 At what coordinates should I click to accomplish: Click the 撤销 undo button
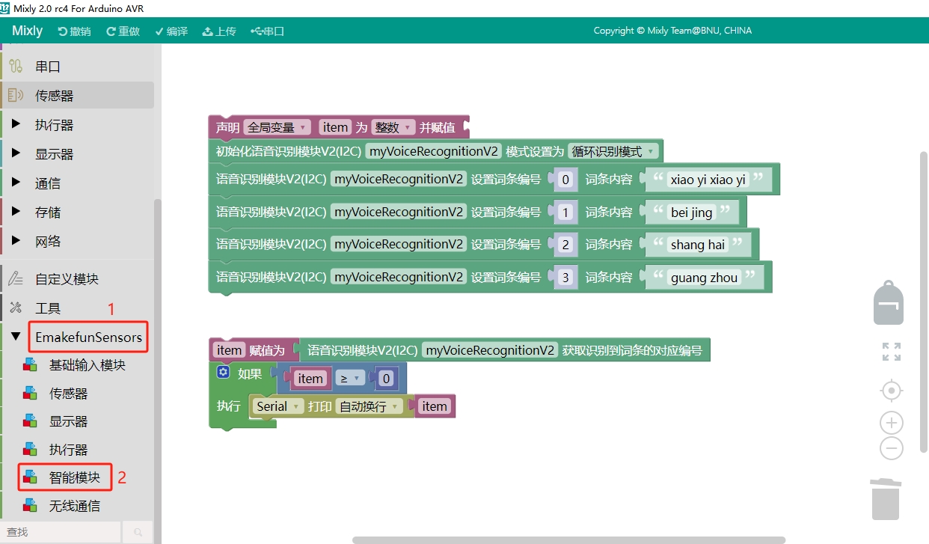point(74,31)
